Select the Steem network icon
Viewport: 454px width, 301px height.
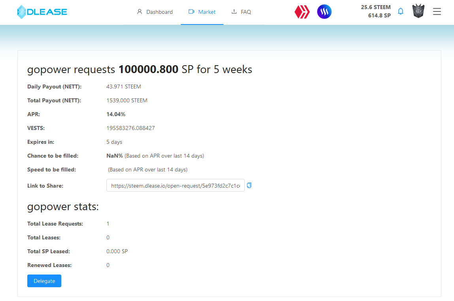point(324,12)
